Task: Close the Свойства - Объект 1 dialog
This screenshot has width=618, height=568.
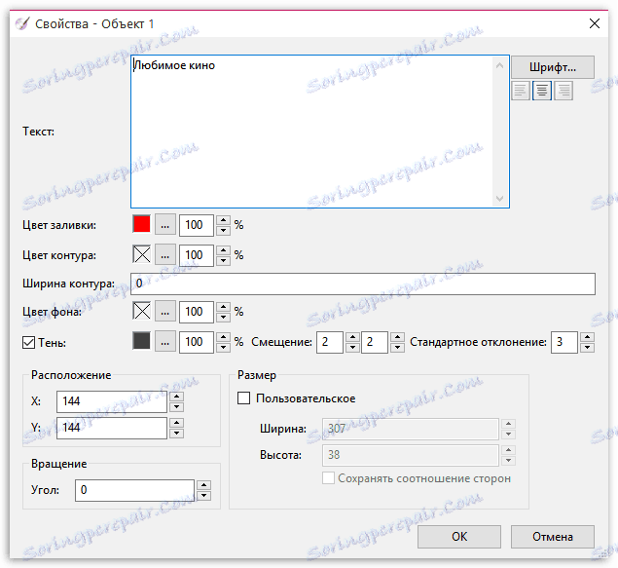Action: (x=595, y=23)
